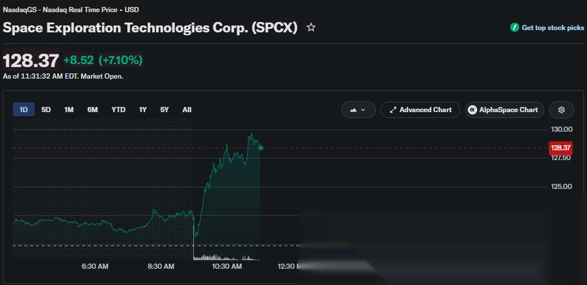Viewport: 587px width, 285px height.
Task: Select the YTD time range
Action: [119, 110]
